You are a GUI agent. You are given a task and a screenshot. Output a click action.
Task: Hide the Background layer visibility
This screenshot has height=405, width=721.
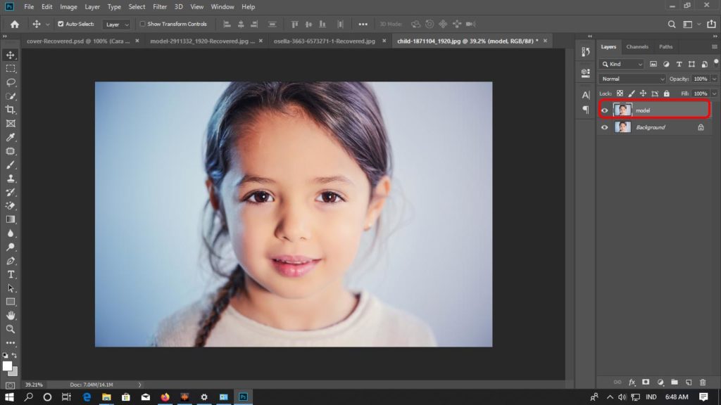click(x=605, y=127)
